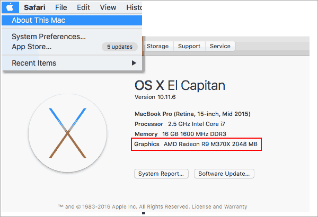The image size is (318, 217).
Task: Open the View menu
Action: pos(108,7)
